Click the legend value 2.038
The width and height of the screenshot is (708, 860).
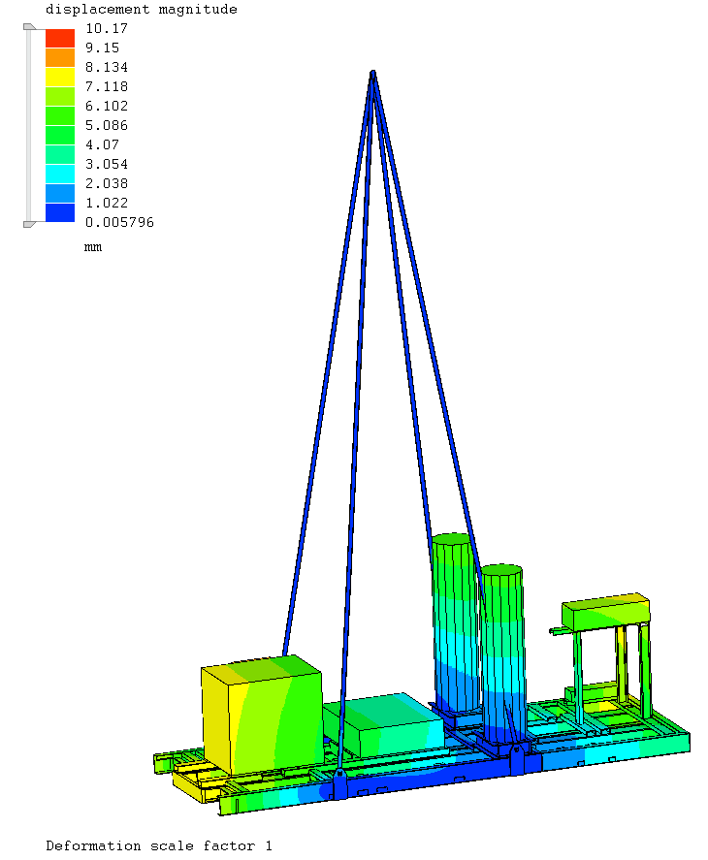[107, 184]
